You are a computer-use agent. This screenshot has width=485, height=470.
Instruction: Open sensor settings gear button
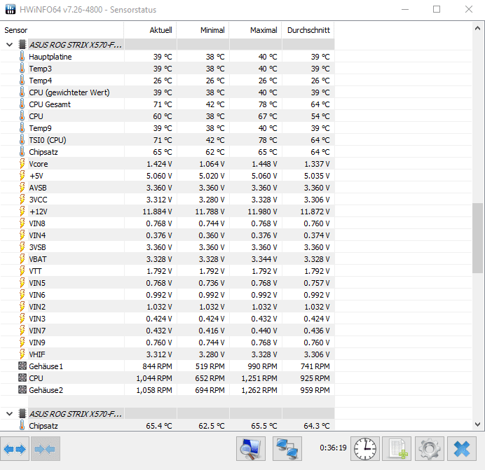pyautogui.click(x=430, y=449)
